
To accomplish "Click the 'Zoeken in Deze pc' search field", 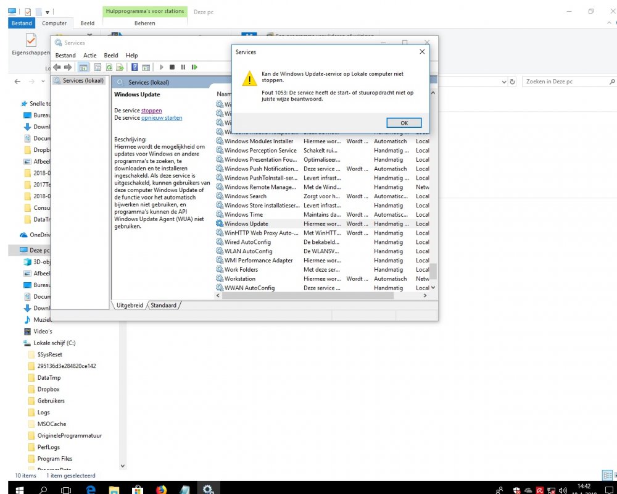I will (x=565, y=82).
